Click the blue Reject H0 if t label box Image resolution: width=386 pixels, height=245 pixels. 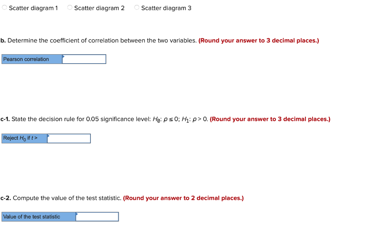(23, 138)
